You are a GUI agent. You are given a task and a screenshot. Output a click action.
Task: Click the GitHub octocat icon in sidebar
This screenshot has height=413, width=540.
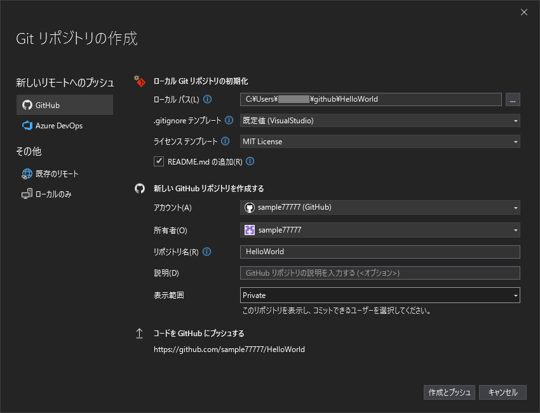(x=27, y=105)
